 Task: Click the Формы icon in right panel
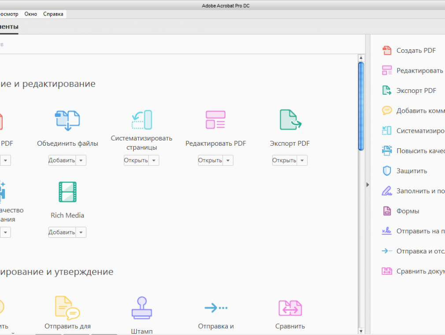coord(387,211)
